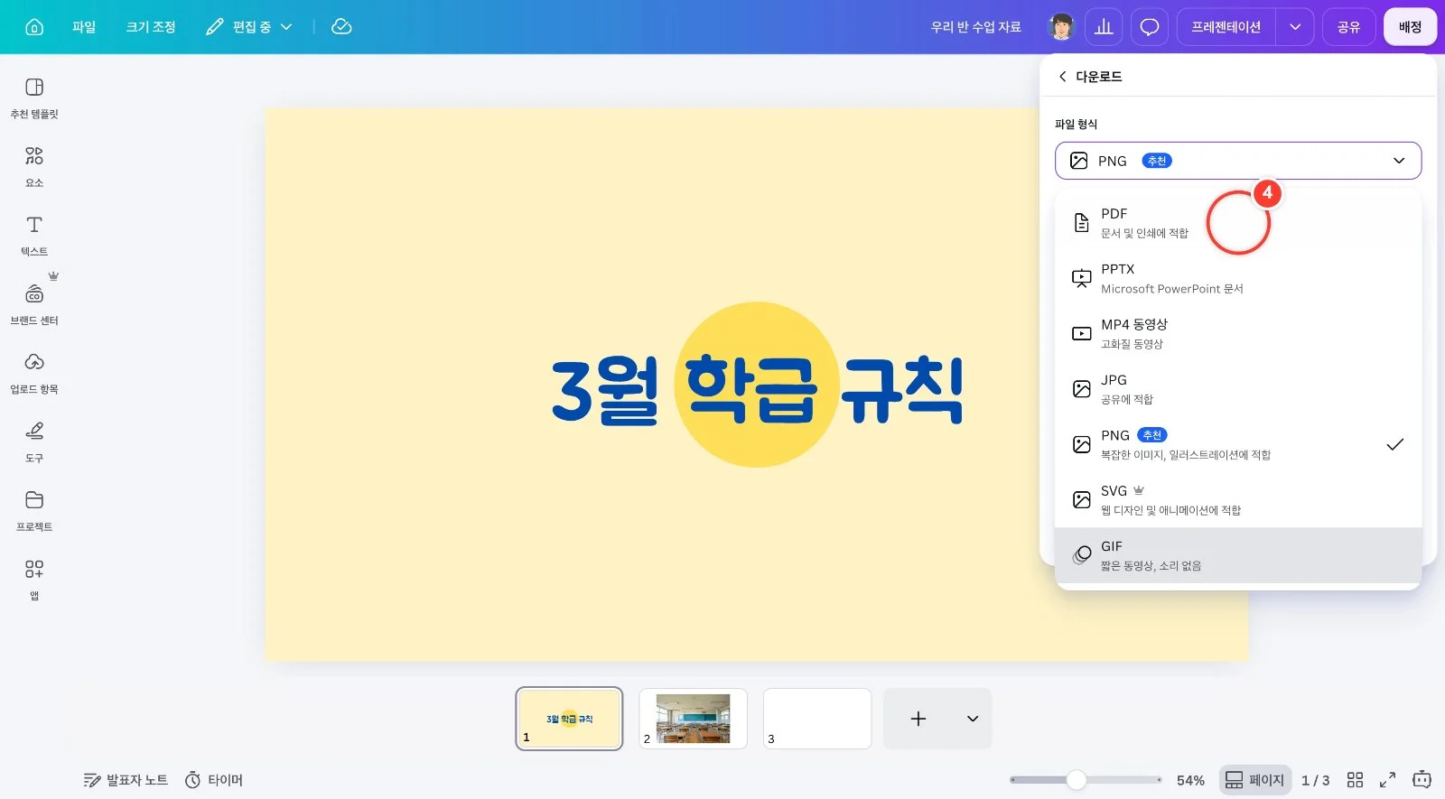Click the 프레젠테이션 button
This screenshot has height=799, width=1445.
[1226, 27]
